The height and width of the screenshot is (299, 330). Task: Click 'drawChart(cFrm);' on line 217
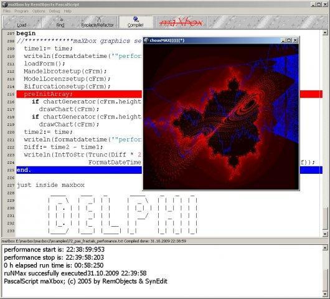69,109
